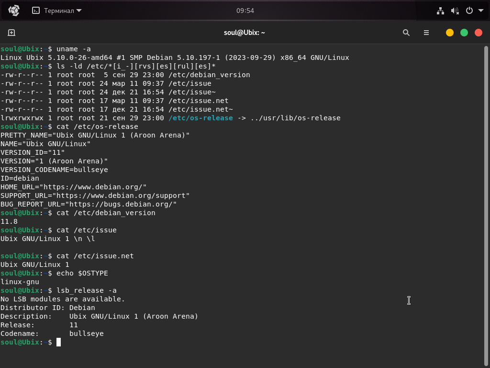
Task: Maximize terminal using green button
Action: tap(464, 33)
